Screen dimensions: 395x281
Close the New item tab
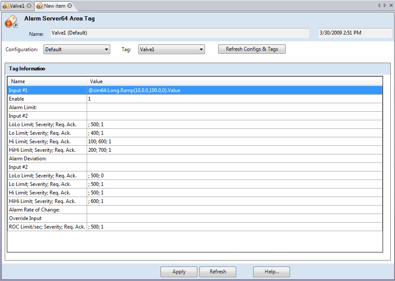[x=70, y=6]
